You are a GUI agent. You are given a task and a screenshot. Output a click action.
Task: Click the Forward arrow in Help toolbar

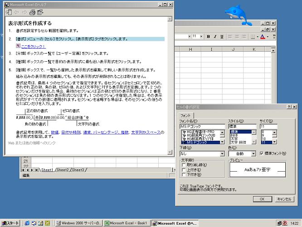pos(24,12)
